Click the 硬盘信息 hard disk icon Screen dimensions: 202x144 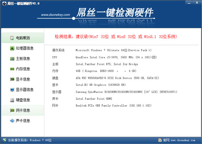click(12, 100)
